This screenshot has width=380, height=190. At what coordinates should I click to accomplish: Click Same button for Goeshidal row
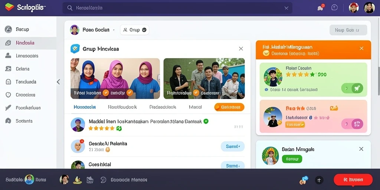(x=233, y=165)
